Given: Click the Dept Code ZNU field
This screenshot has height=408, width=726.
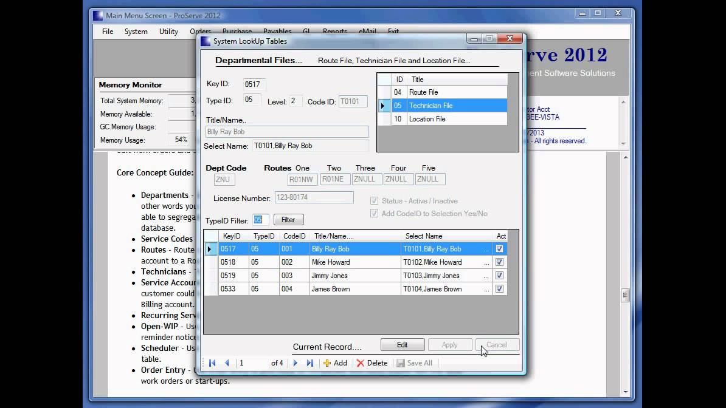Looking at the screenshot, I should click(224, 180).
